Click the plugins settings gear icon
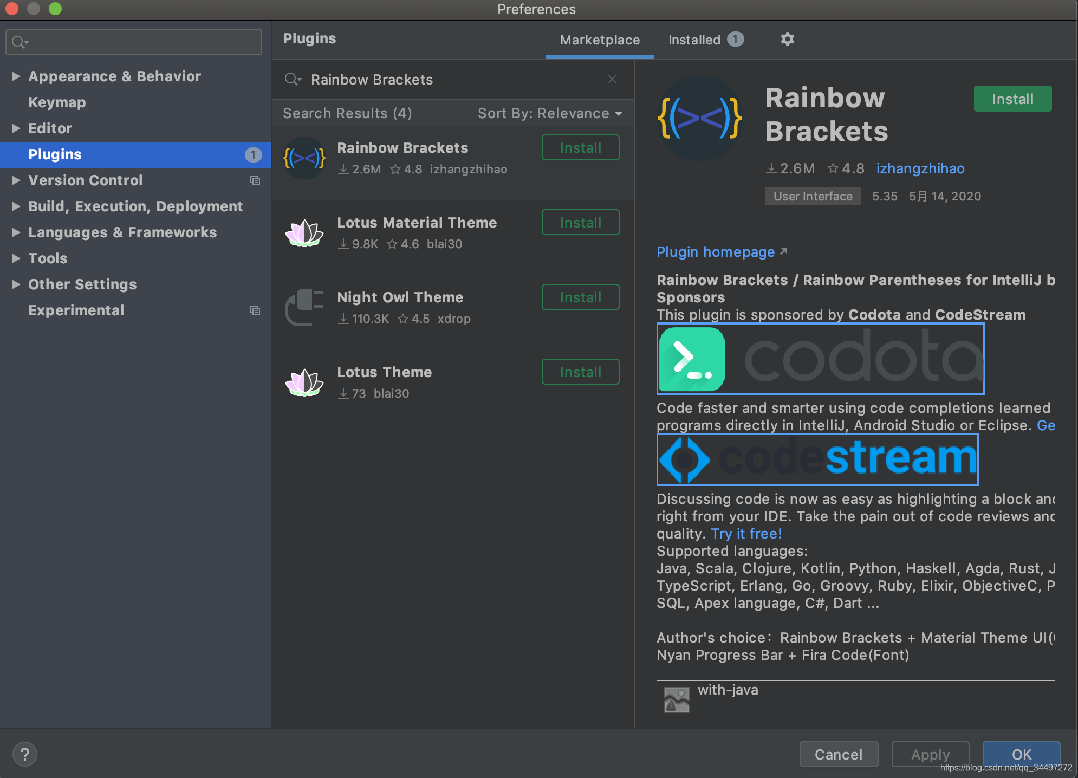 tap(787, 39)
